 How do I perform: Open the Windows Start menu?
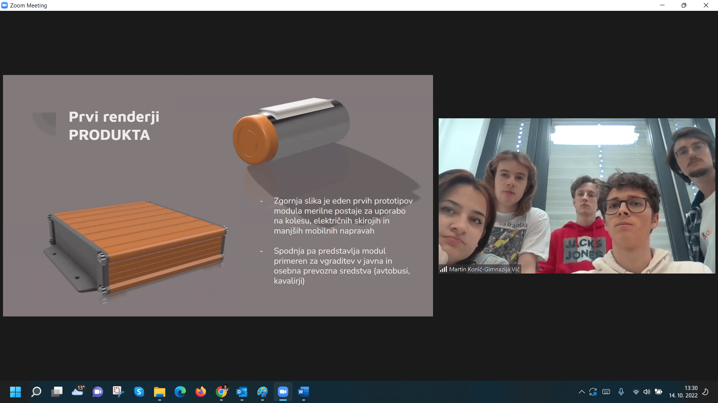(x=16, y=392)
